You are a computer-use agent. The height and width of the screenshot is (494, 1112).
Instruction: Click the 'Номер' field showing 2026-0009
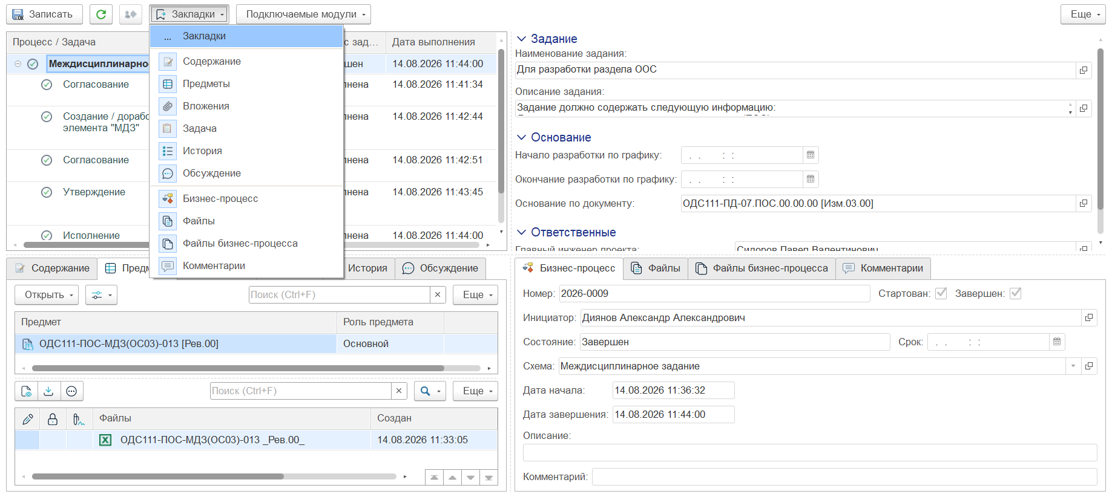click(x=714, y=293)
